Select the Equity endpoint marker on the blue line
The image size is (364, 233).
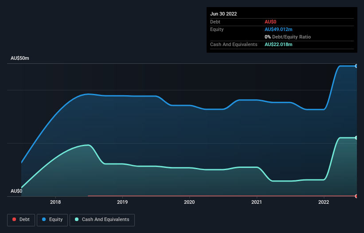pos(356,66)
